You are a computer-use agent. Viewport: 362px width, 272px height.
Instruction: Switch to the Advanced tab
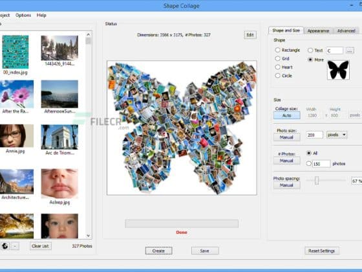[346, 31]
